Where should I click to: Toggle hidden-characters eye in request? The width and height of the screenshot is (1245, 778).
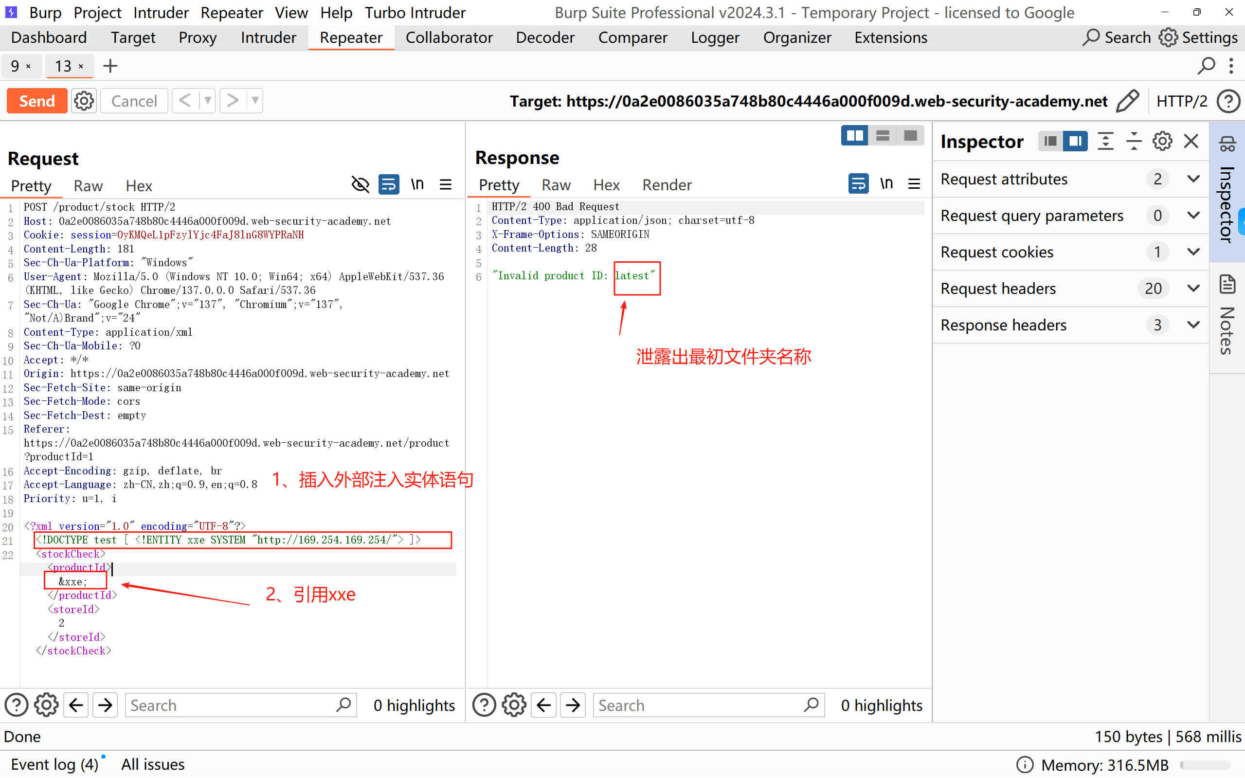coord(360,184)
